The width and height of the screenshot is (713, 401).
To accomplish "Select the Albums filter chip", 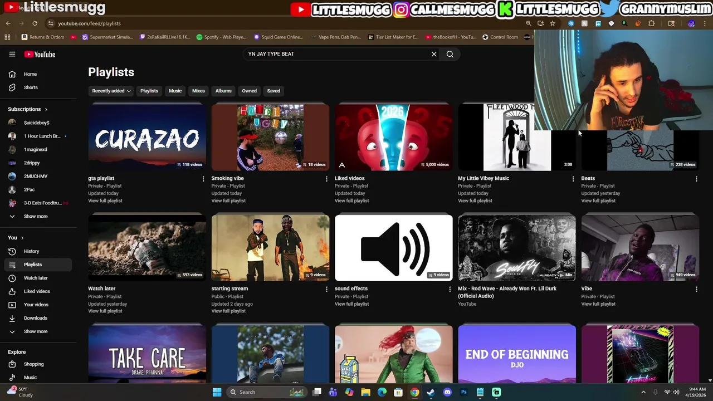I will (223, 91).
